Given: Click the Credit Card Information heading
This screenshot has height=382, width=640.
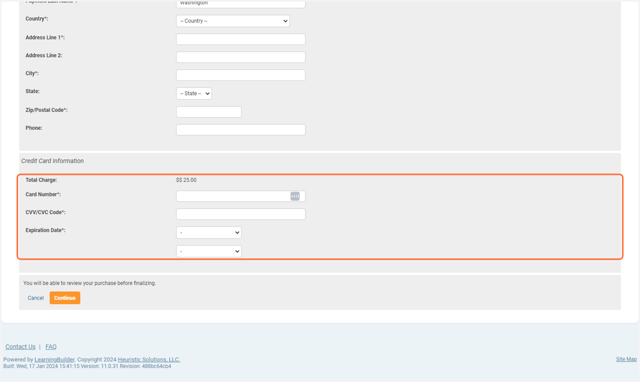Looking at the screenshot, I should click(52, 161).
